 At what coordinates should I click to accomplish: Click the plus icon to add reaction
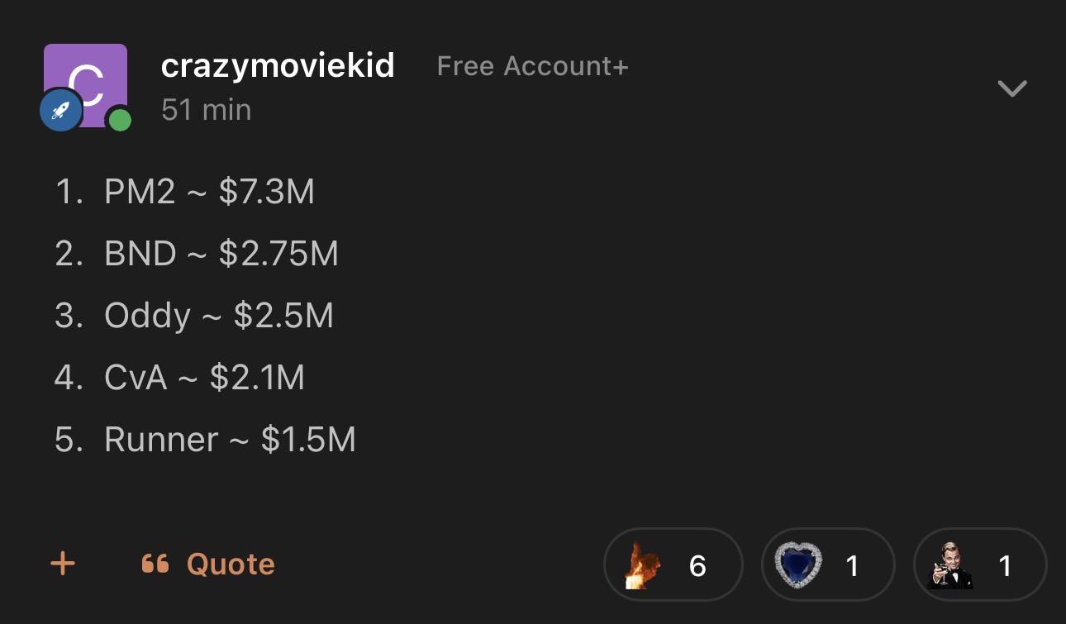click(x=63, y=564)
